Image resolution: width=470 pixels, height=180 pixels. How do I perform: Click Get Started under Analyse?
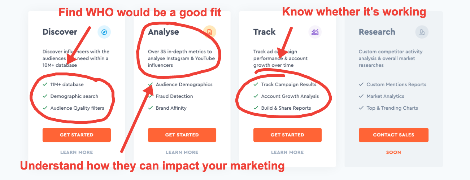[x=182, y=135]
